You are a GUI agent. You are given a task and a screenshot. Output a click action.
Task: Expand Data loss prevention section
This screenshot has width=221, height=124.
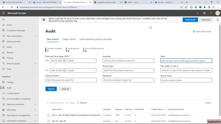tap(35, 104)
